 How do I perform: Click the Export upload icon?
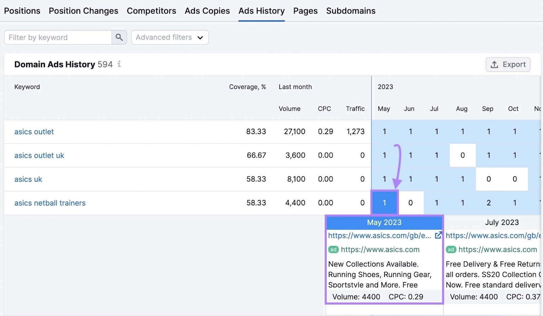(x=495, y=64)
